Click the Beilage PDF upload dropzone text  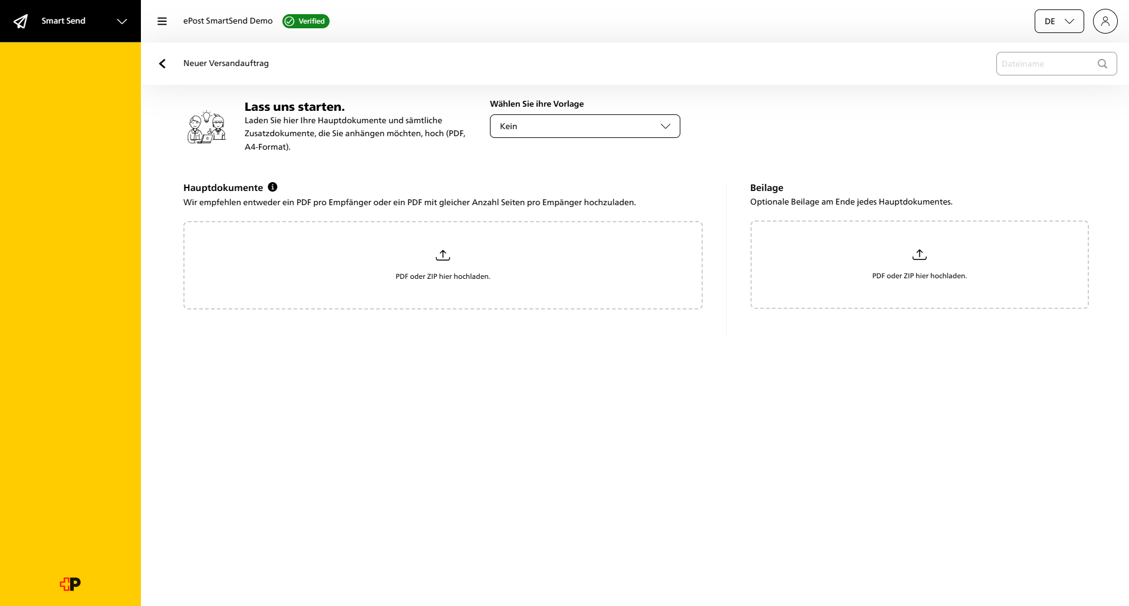coord(919,276)
